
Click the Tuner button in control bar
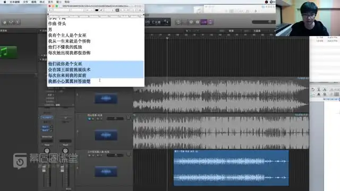191,22
